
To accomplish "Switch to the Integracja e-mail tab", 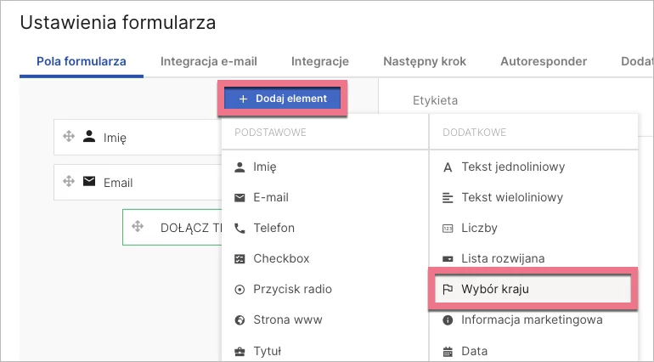I will coord(208,61).
